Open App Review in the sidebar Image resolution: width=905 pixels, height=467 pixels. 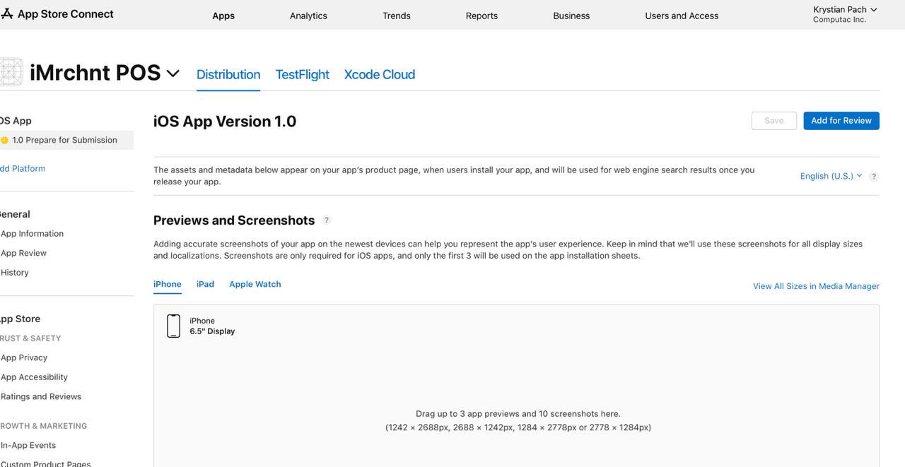(x=23, y=253)
